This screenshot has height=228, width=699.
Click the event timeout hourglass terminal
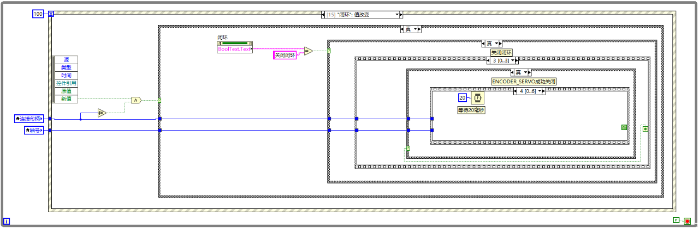click(51, 14)
